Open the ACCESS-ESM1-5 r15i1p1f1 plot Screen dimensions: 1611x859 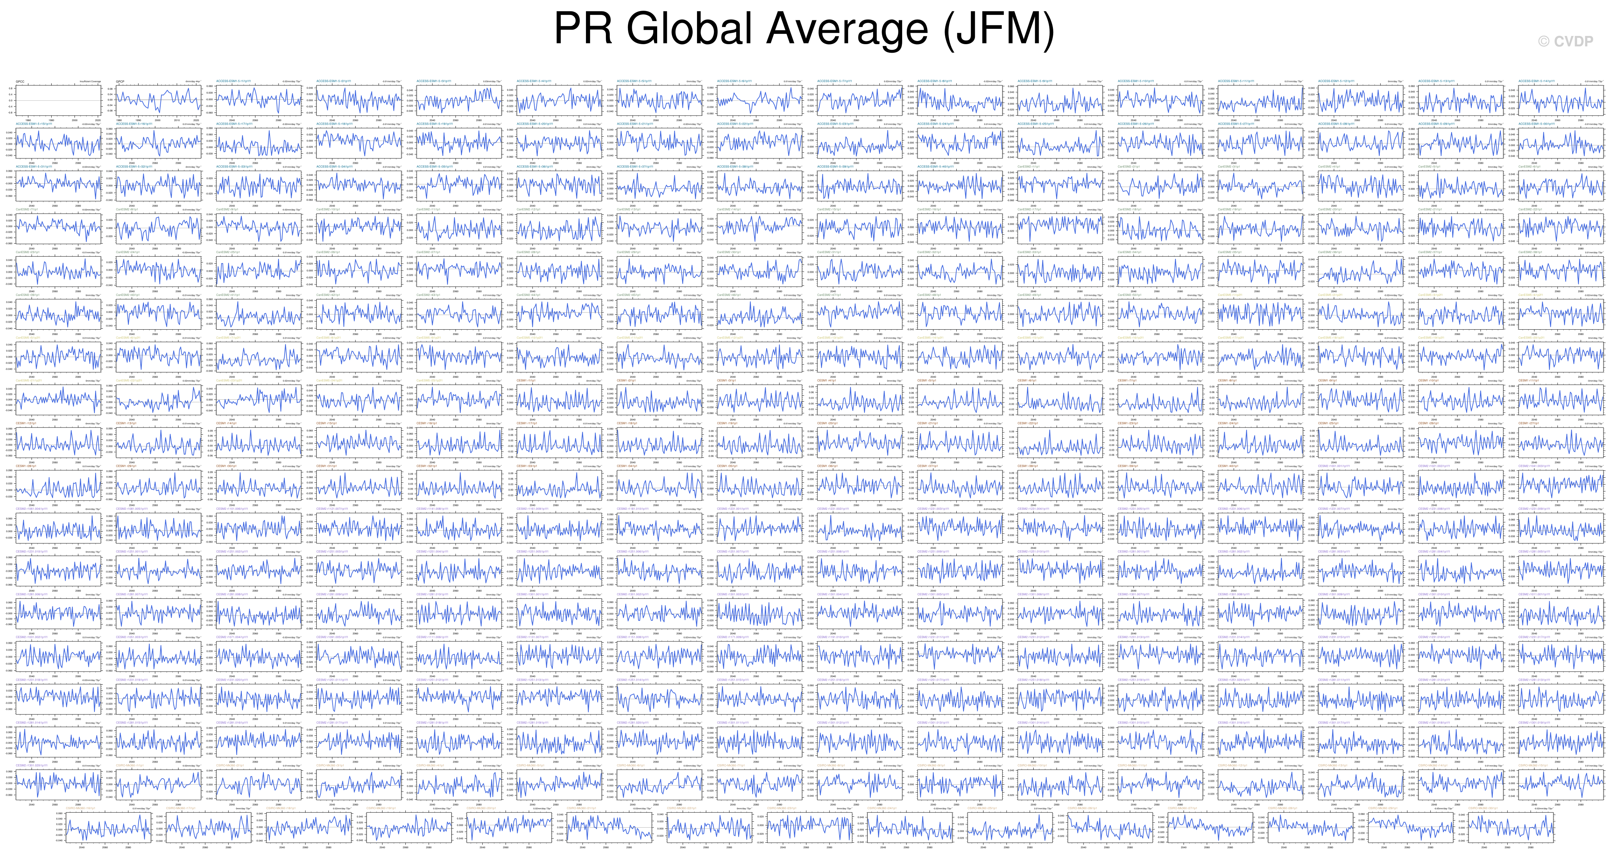(x=58, y=143)
